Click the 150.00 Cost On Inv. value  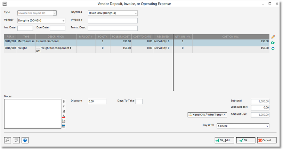[265, 48]
